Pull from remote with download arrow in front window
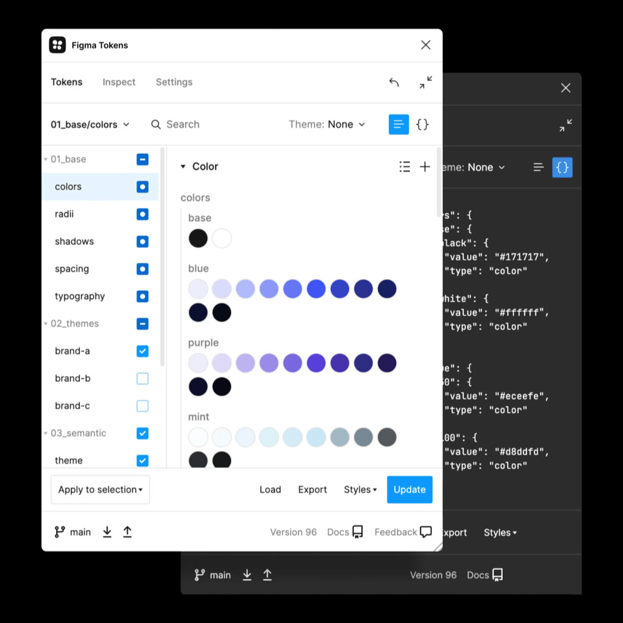The width and height of the screenshot is (623, 623). (107, 531)
